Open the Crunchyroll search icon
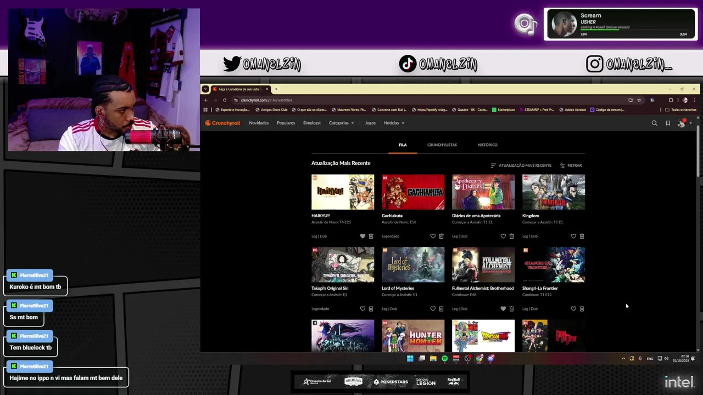This screenshot has width=703, height=395. tap(654, 123)
